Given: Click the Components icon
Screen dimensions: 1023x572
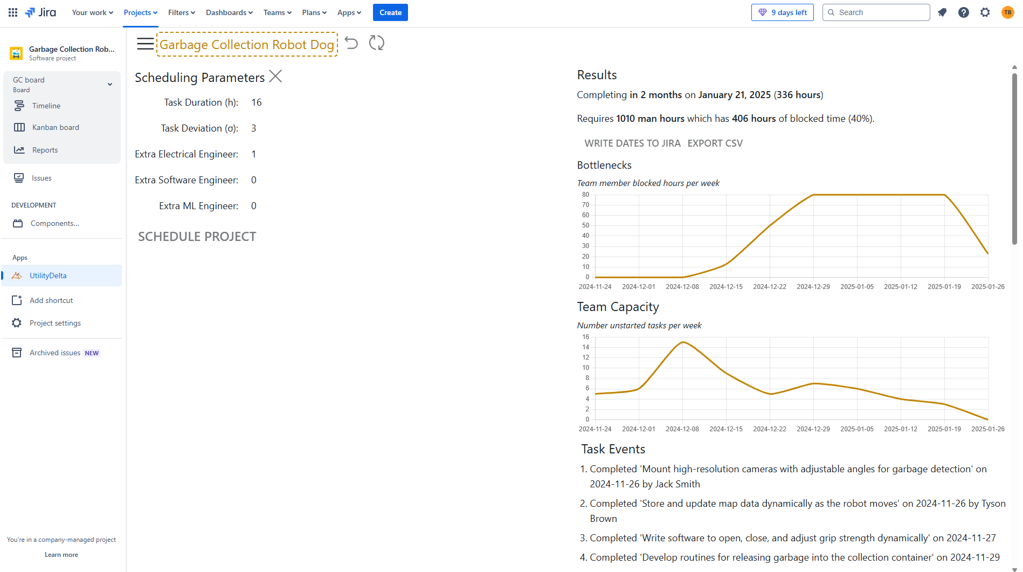Looking at the screenshot, I should tap(18, 223).
